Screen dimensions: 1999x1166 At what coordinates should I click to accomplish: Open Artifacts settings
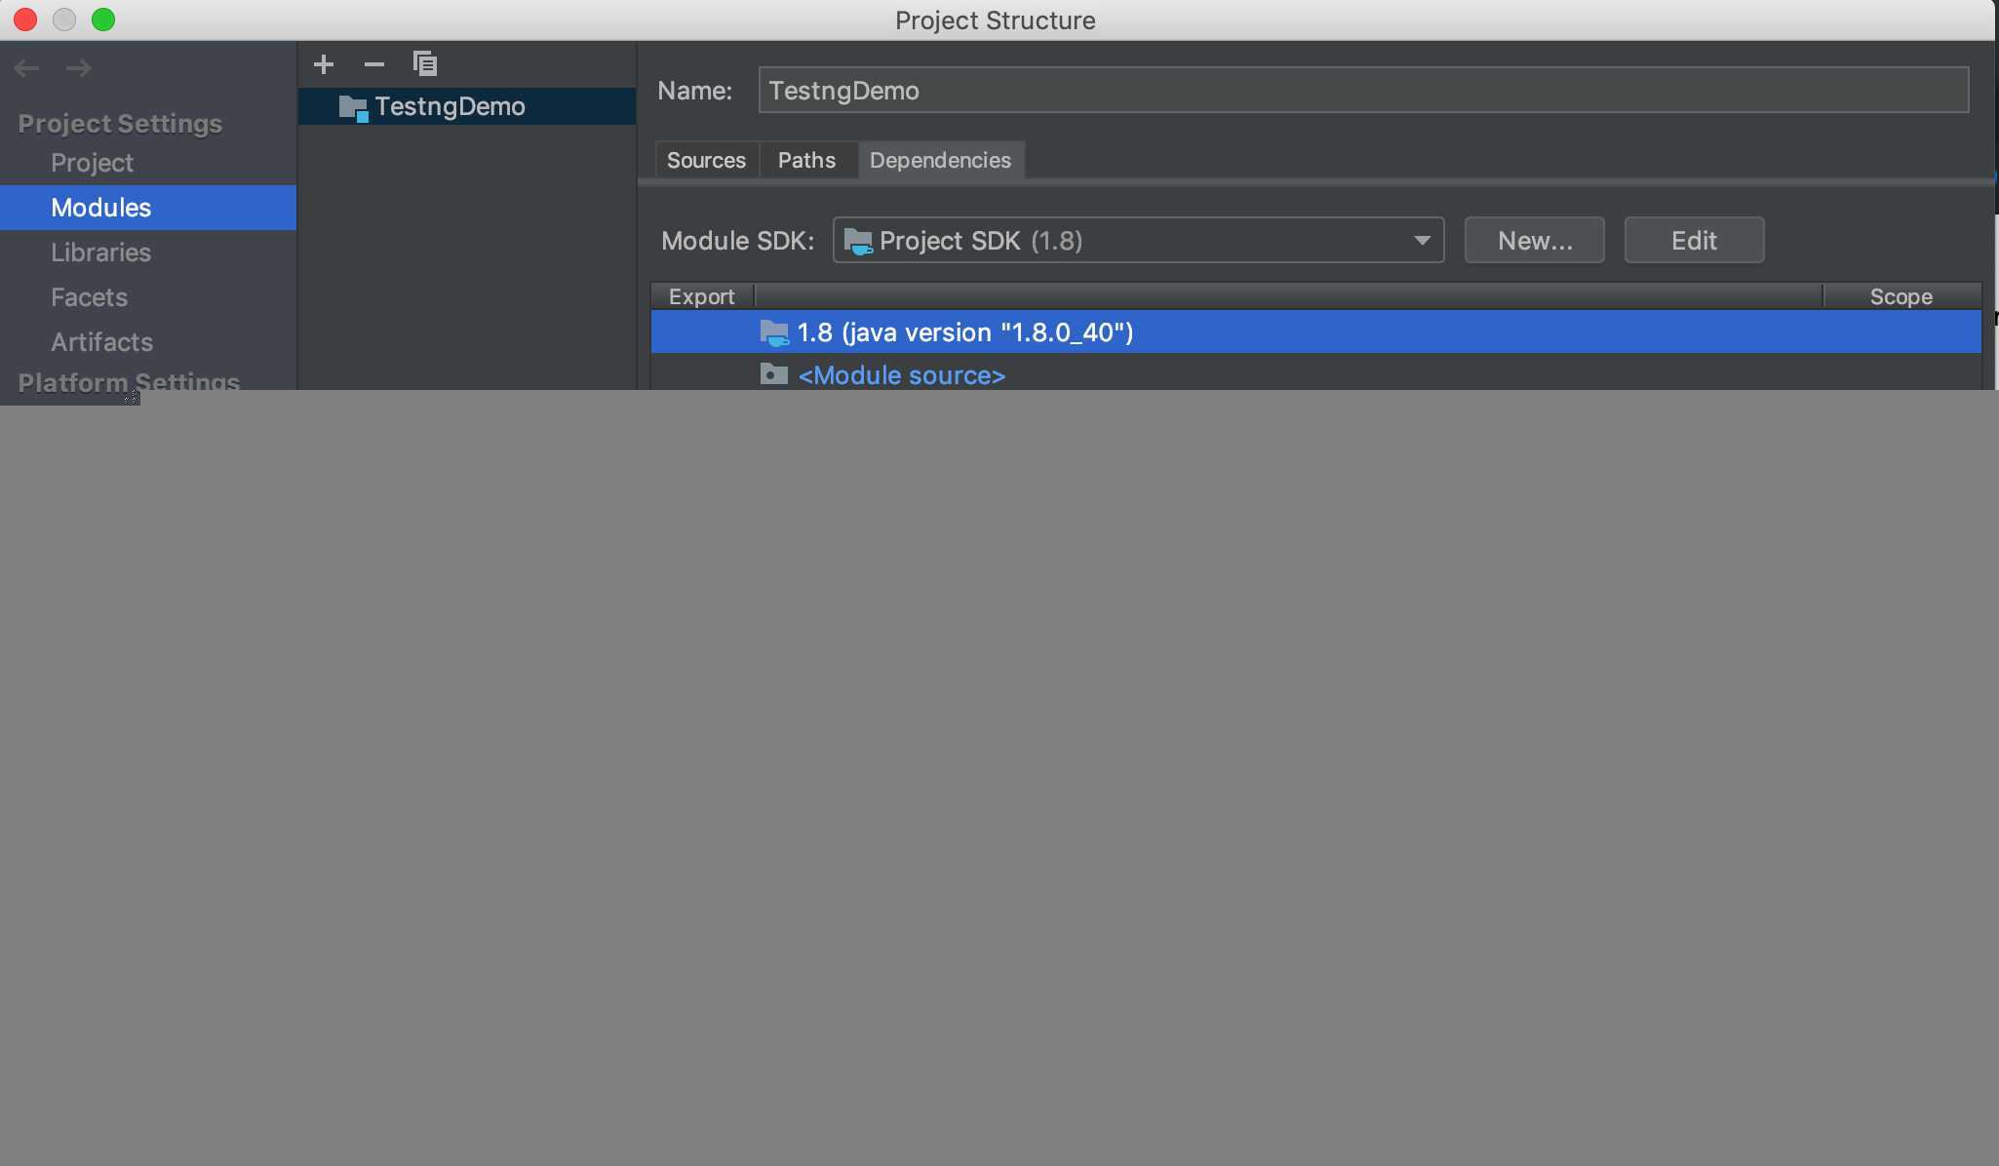pyautogui.click(x=148, y=342)
